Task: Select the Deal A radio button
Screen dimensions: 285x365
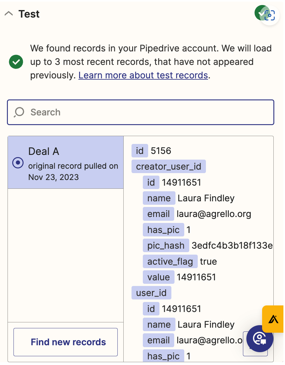Action: [18, 162]
